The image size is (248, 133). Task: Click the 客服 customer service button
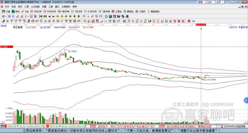202,2
